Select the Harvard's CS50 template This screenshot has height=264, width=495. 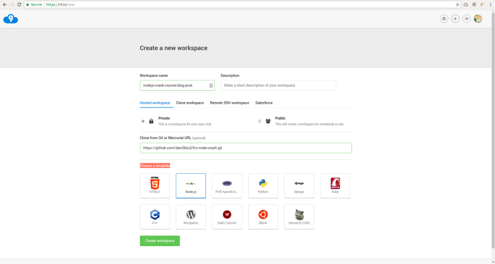point(299,216)
